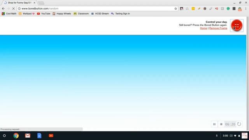Click the magnifier extension icon
Image resolution: width=249 pixels, height=140 pixels.
click(188, 9)
